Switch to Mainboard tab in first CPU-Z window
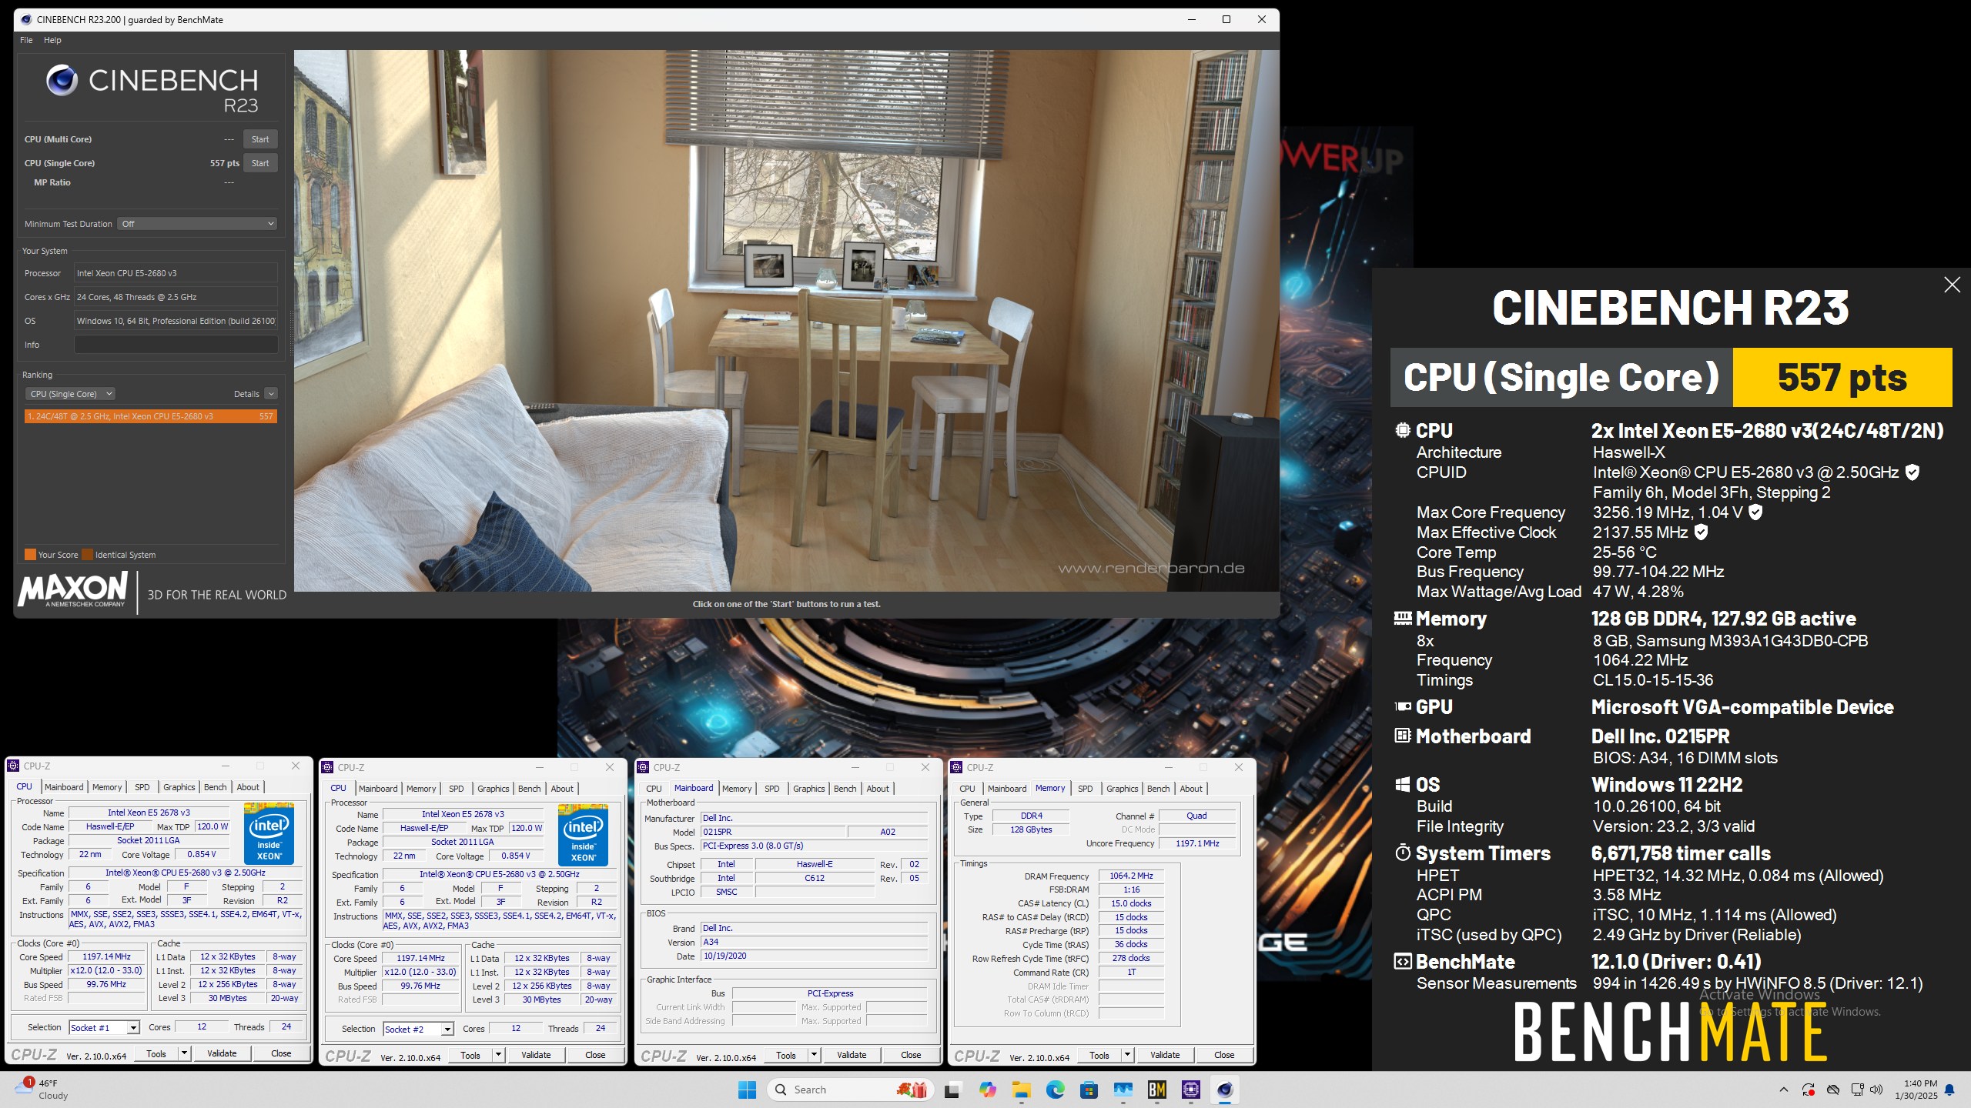Image resolution: width=1971 pixels, height=1108 pixels. point(64,787)
